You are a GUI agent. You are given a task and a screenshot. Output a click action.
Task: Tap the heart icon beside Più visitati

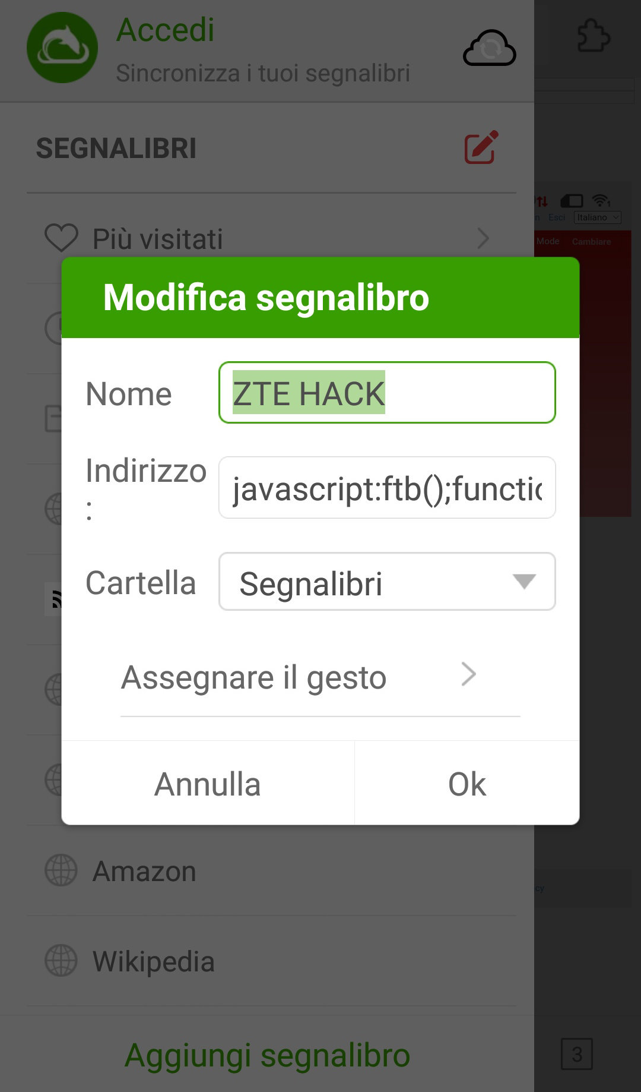[61, 238]
